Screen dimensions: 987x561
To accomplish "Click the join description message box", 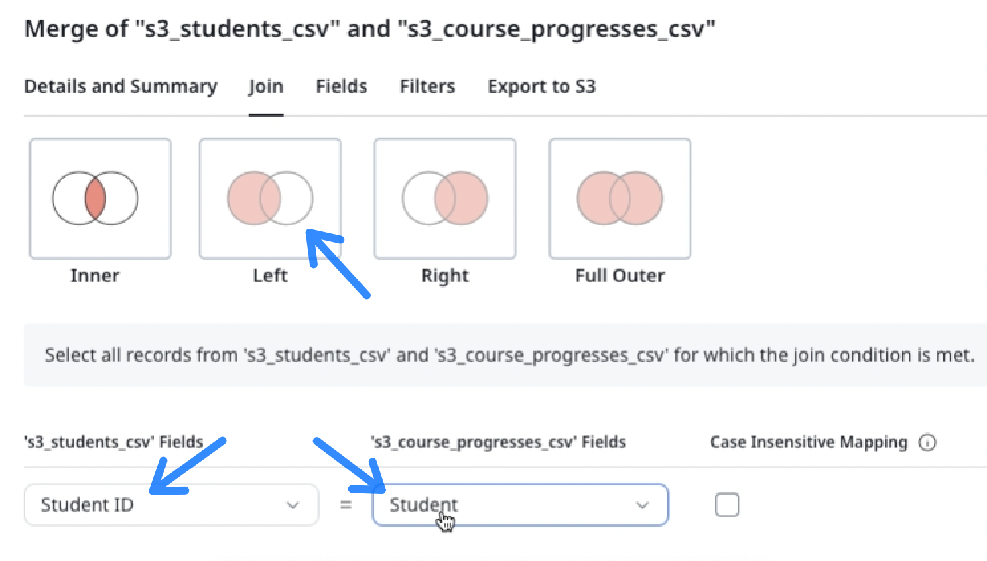I will pyautogui.click(x=505, y=355).
